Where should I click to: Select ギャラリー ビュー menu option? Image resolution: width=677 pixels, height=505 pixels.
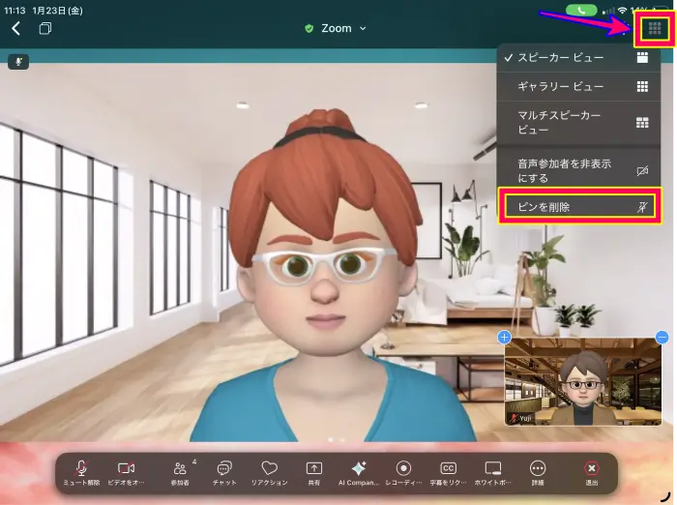pyautogui.click(x=578, y=87)
